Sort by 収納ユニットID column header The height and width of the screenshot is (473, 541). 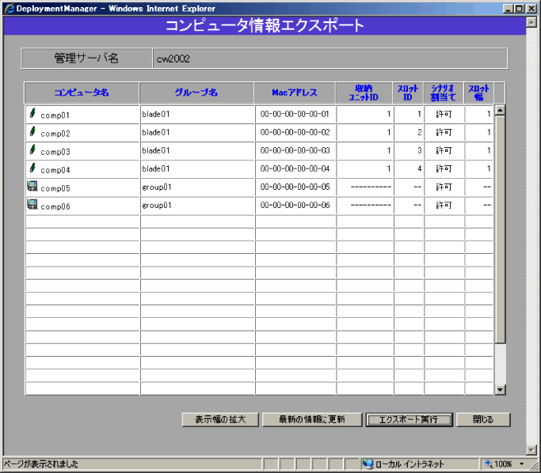point(364,93)
